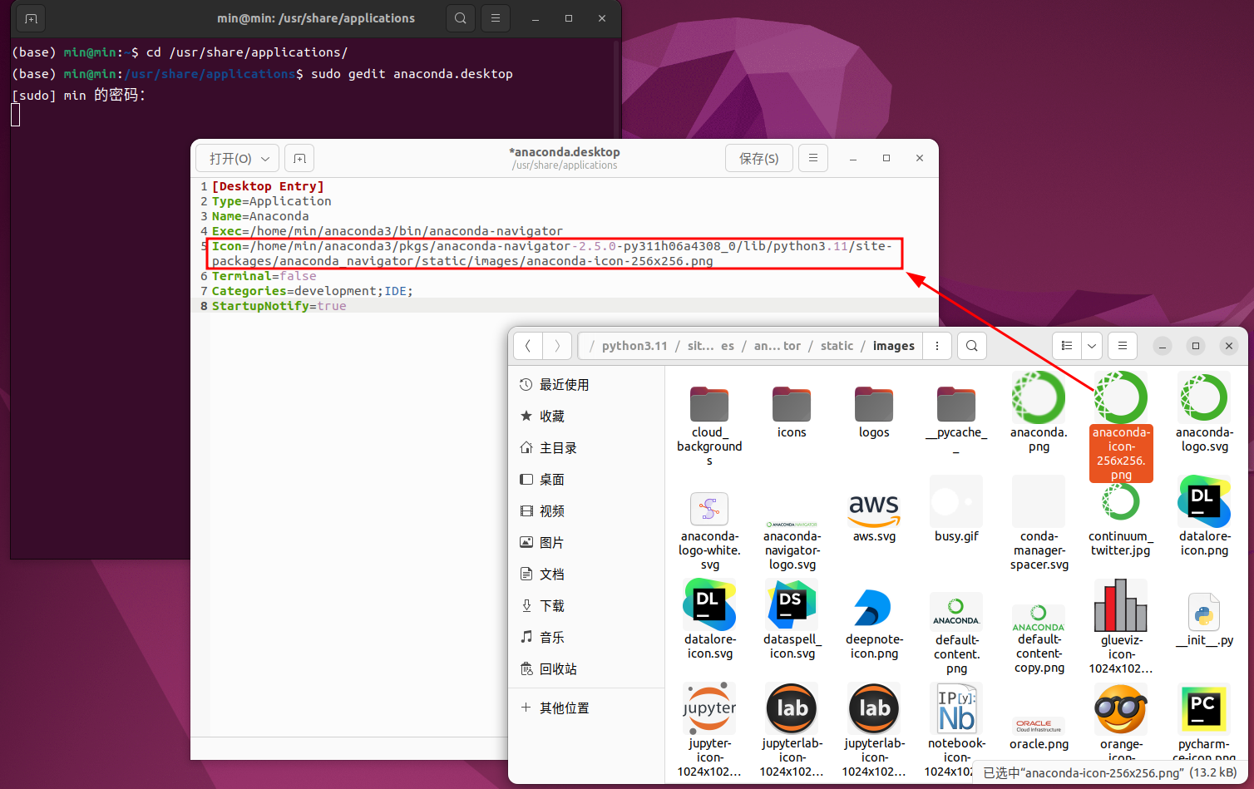The width and height of the screenshot is (1254, 789).
Task: Open terminal hamburger menu
Action: (496, 18)
